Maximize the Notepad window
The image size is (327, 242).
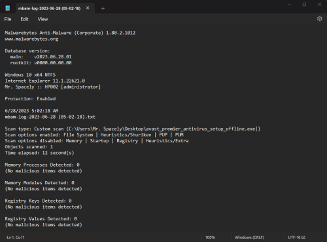tap(305, 5)
